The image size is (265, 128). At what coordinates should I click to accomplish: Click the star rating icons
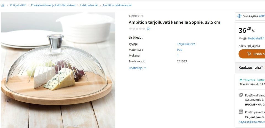coord(137,29)
